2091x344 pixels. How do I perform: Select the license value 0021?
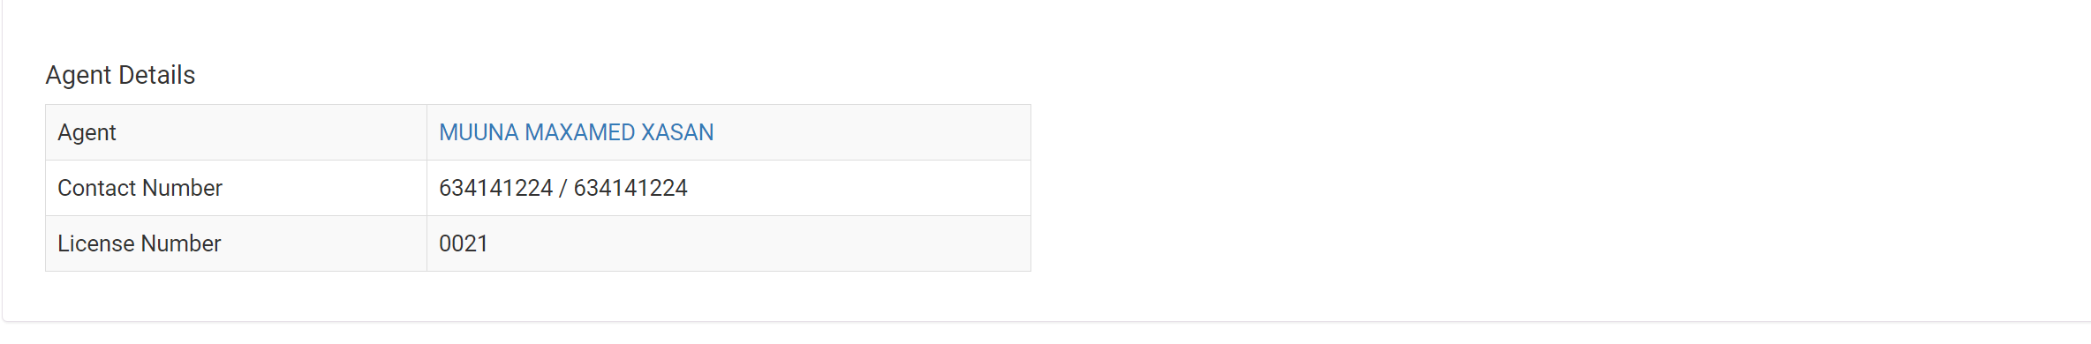click(x=464, y=243)
